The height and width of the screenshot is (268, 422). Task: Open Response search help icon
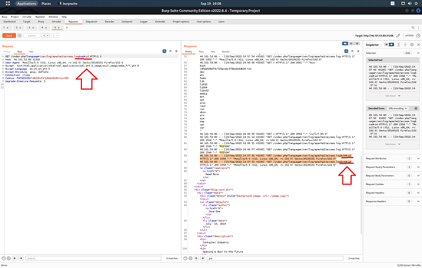[185, 258]
